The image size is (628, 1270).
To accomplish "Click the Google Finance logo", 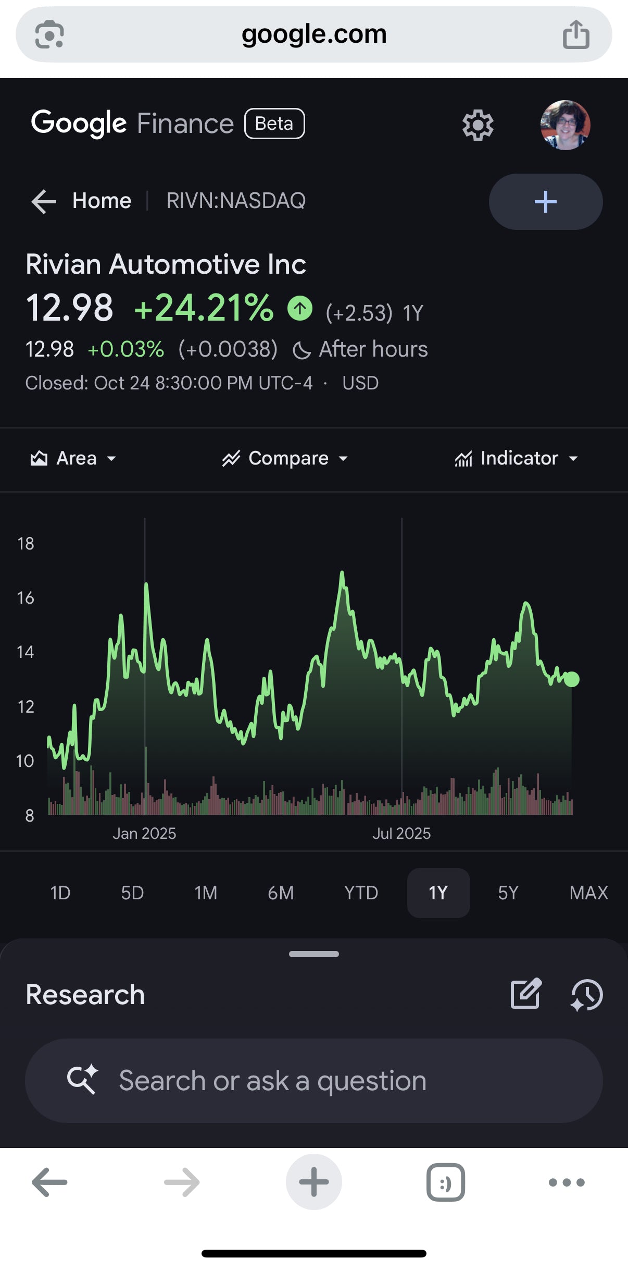I will [x=132, y=124].
